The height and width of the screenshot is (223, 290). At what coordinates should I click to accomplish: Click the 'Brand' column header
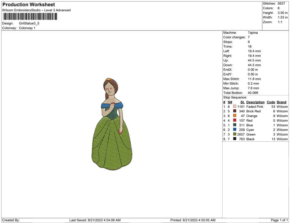(x=282, y=102)
